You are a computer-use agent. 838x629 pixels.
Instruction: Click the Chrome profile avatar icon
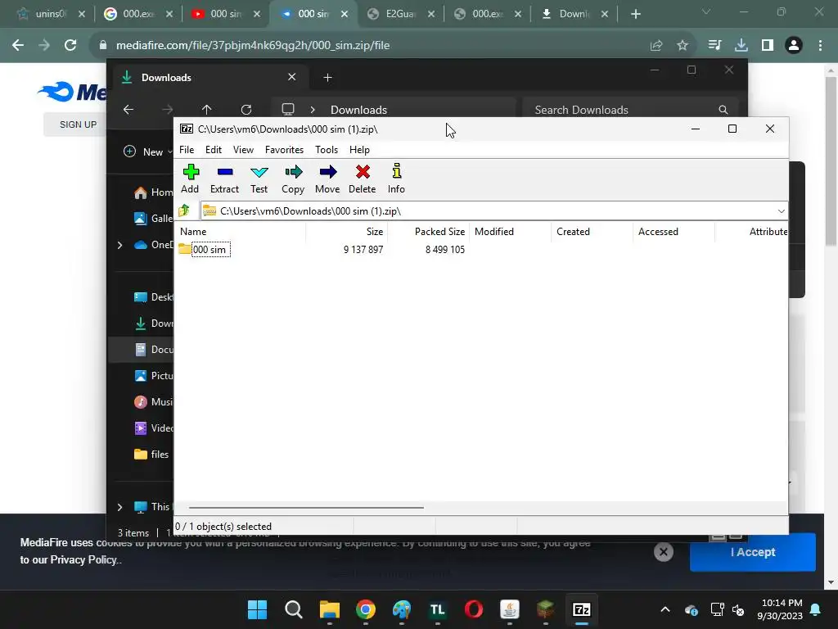click(794, 46)
